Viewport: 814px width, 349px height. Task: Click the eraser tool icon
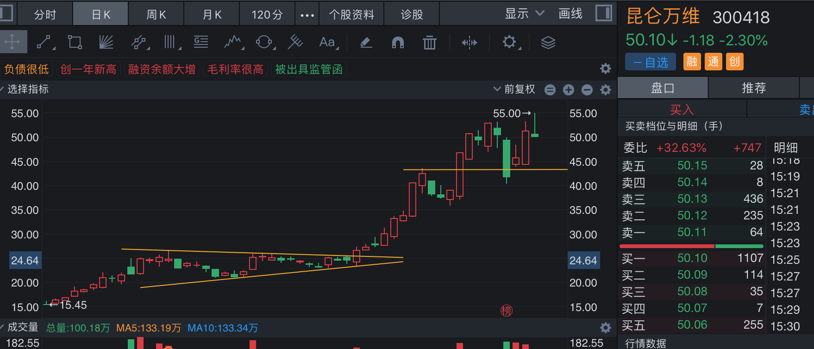click(366, 43)
